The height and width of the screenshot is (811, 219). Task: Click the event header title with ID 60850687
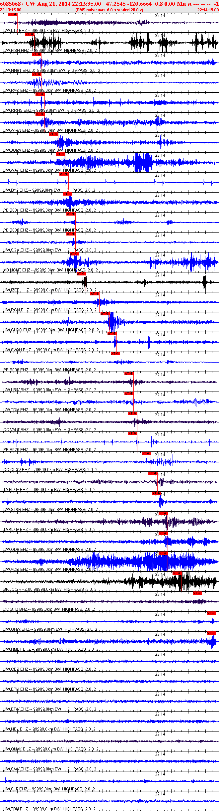[110, 4]
